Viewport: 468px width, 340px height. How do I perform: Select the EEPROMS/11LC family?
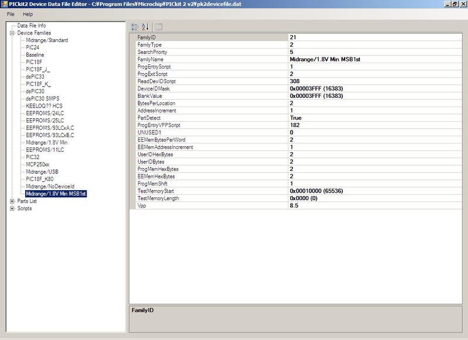(45, 150)
